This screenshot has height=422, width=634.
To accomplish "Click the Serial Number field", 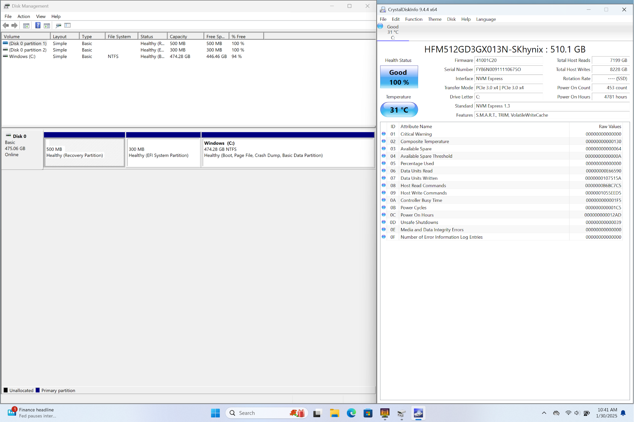I will click(509, 69).
